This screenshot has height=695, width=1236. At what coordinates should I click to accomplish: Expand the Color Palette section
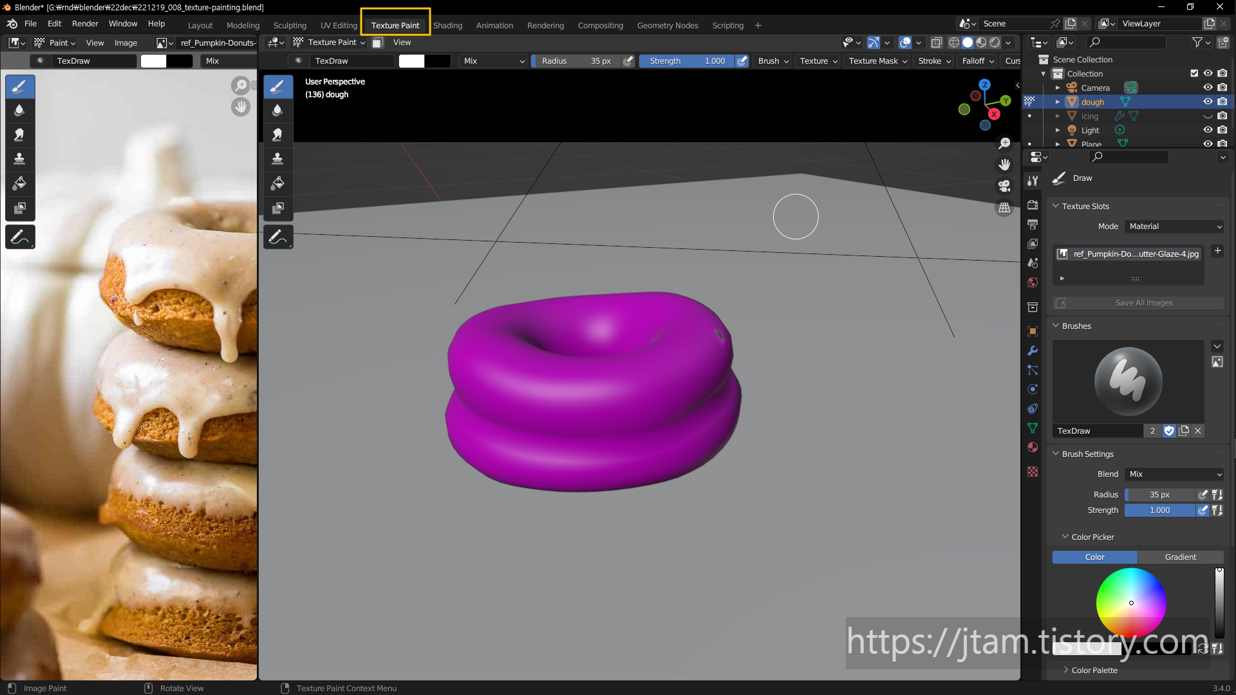pyautogui.click(x=1094, y=670)
